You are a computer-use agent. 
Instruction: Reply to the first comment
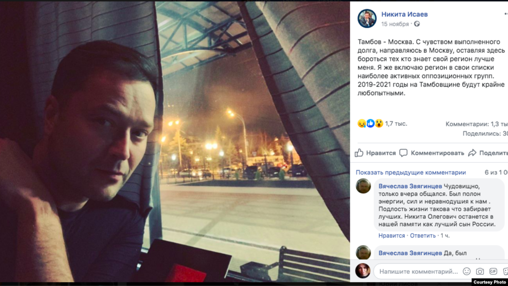coord(422,236)
